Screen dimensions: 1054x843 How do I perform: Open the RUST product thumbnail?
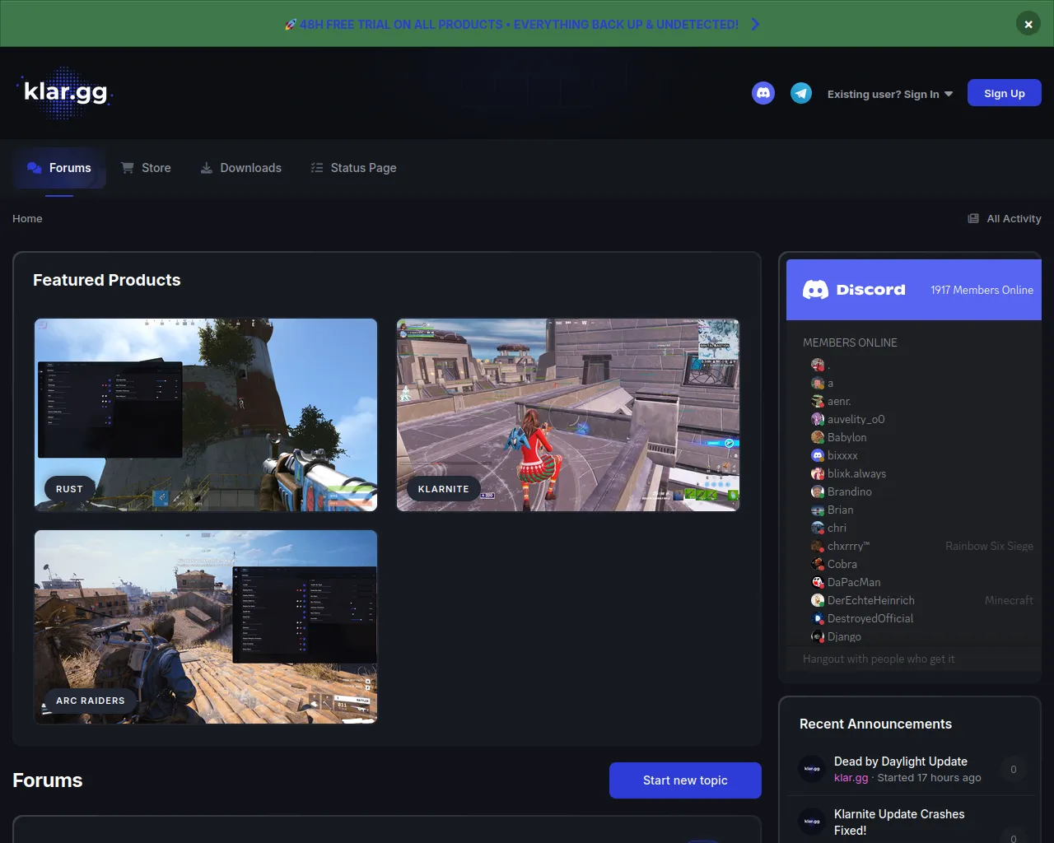pyautogui.click(x=206, y=415)
